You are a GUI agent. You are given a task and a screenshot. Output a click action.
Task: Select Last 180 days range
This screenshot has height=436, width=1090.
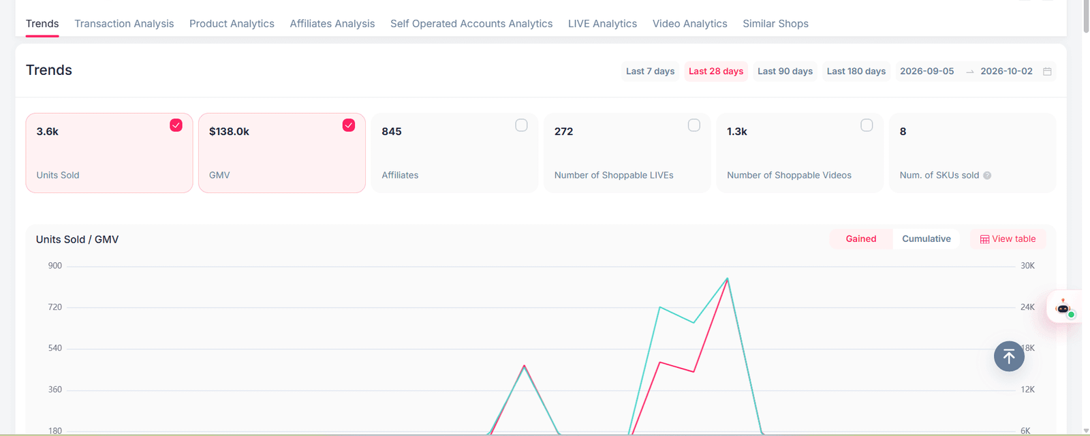click(856, 71)
